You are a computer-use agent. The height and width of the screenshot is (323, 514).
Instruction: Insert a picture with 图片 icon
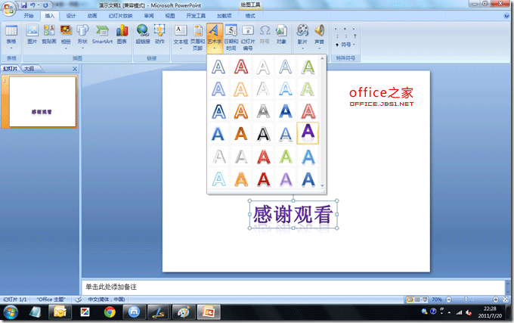tap(32, 35)
